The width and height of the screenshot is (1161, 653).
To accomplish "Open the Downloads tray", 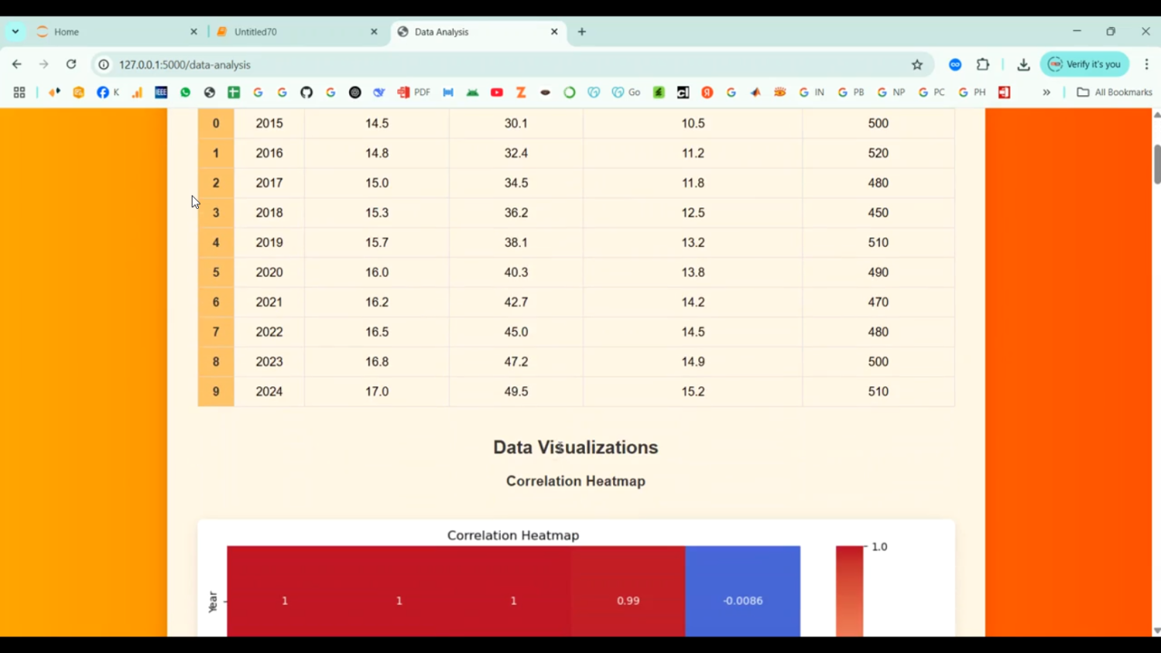I will coord(1023,65).
